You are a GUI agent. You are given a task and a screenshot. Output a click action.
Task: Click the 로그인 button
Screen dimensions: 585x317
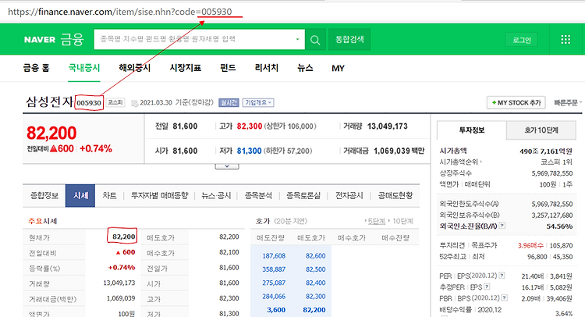[x=522, y=40]
